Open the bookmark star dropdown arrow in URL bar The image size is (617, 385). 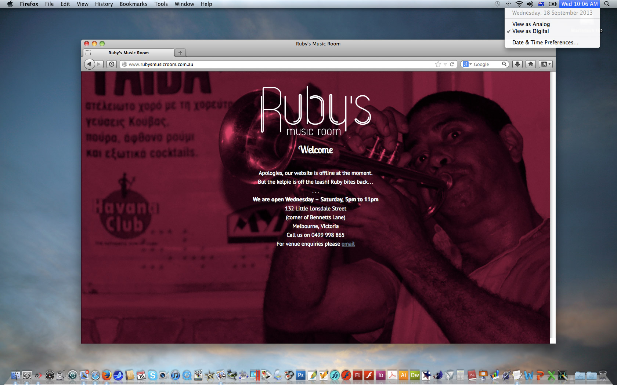[445, 64]
